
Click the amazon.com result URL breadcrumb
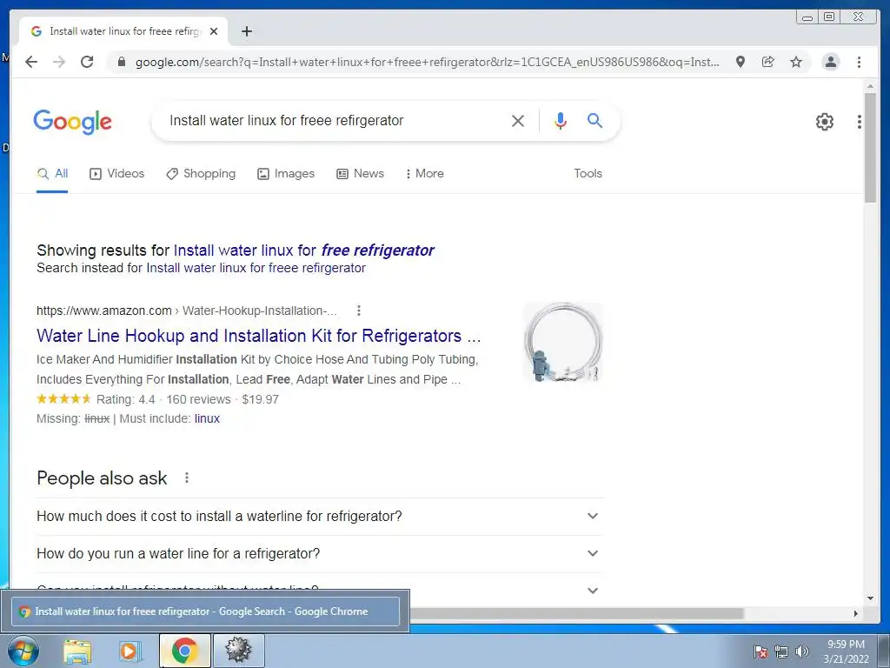[186, 311]
